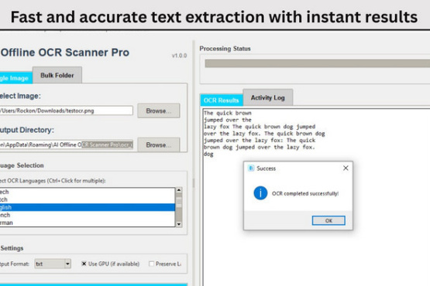Click 'The quick brown' line in results
This screenshot has height=286, width=430.
(x=228, y=113)
